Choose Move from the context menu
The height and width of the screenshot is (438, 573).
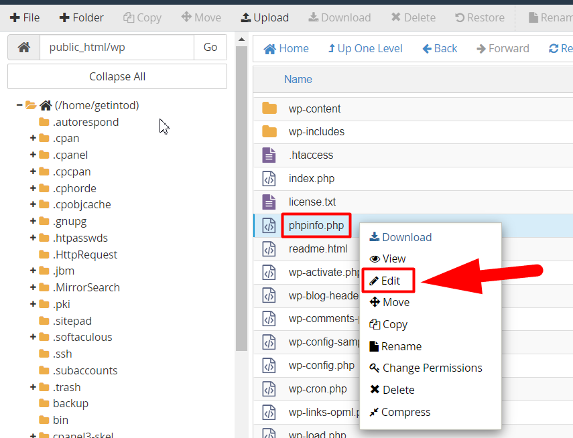(389, 302)
